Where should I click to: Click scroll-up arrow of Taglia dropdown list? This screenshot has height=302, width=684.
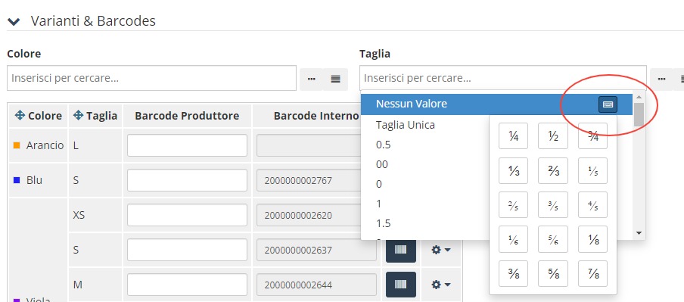point(639,97)
